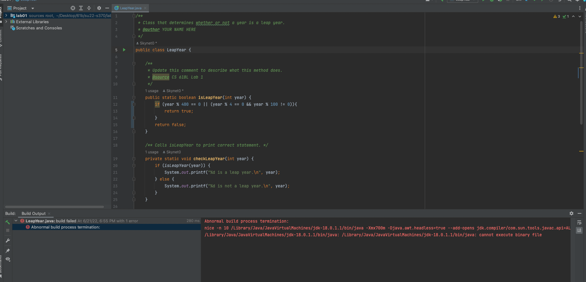
Task: Toggle pin tab in Build panel
Action: tap(8, 250)
